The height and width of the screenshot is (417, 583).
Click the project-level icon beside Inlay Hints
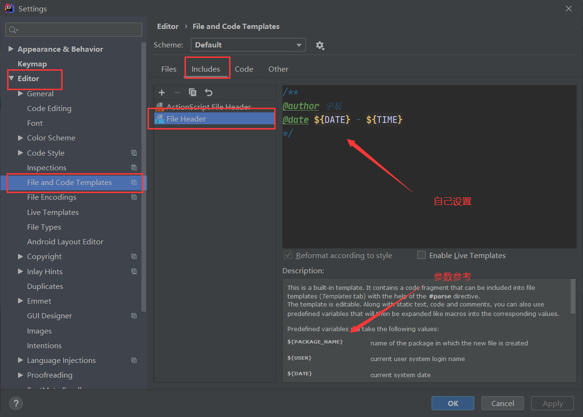point(134,271)
